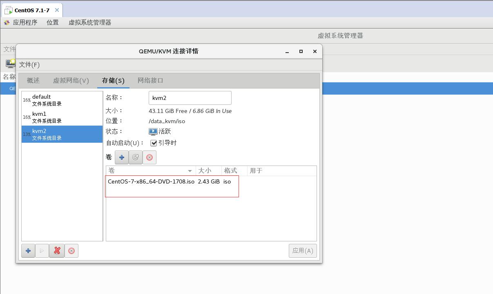Screen dimensions: 493x294
Task: Close the CentOS 7.1-7 tab
Action: point(57,10)
